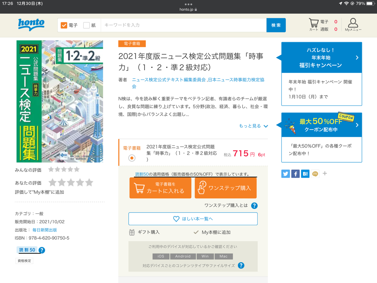Click the Mac device button
Image resolution: width=377 pixels, height=283 pixels.
pyautogui.click(x=224, y=256)
